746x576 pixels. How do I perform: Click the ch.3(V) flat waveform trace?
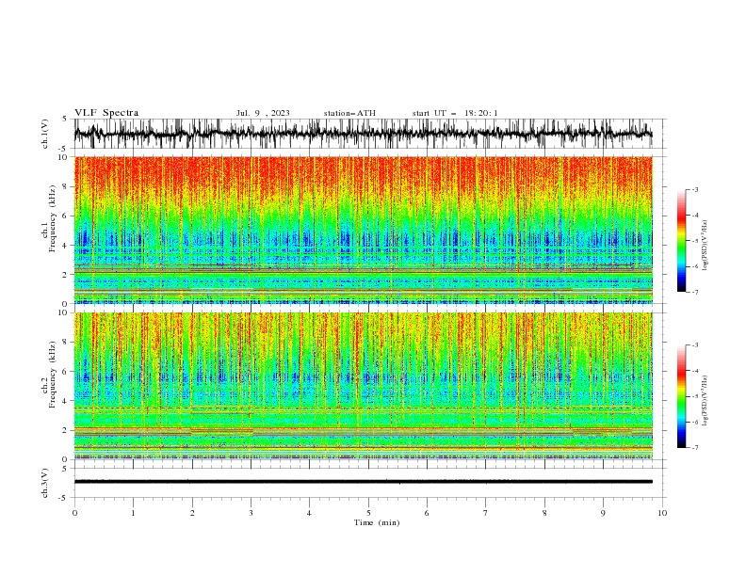tap(364, 482)
